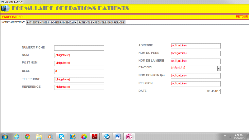249x140 pixels.
Task: Click the ADRESSE input field
Action: tap(196, 46)
